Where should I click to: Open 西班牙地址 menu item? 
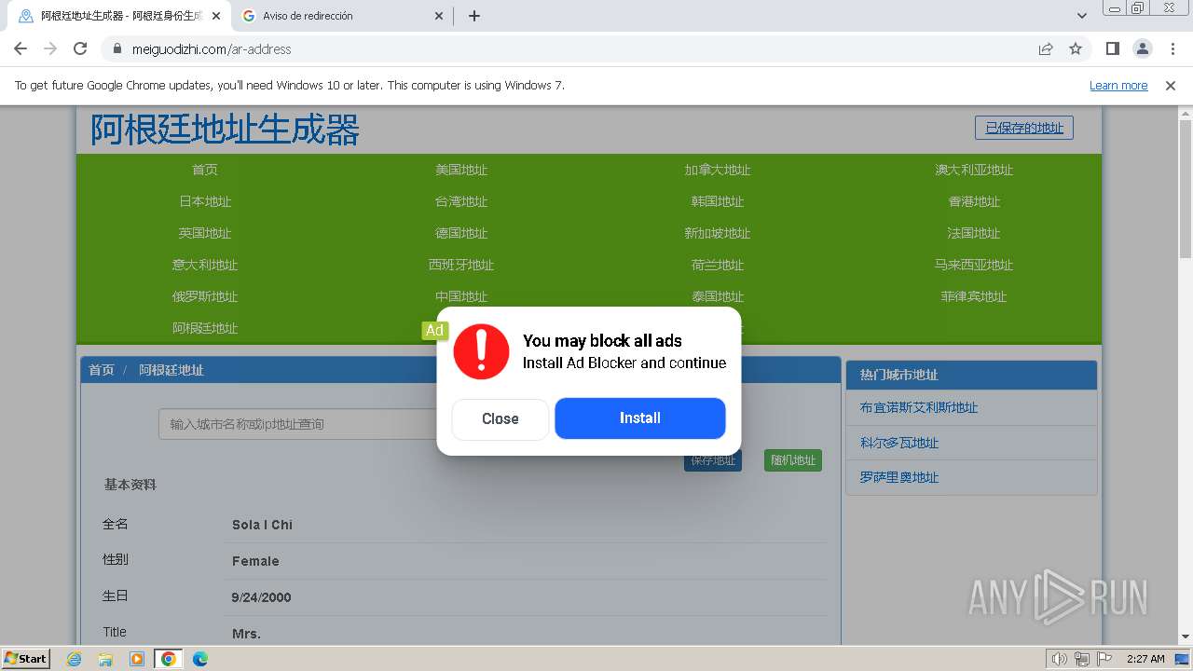point(461,265)
